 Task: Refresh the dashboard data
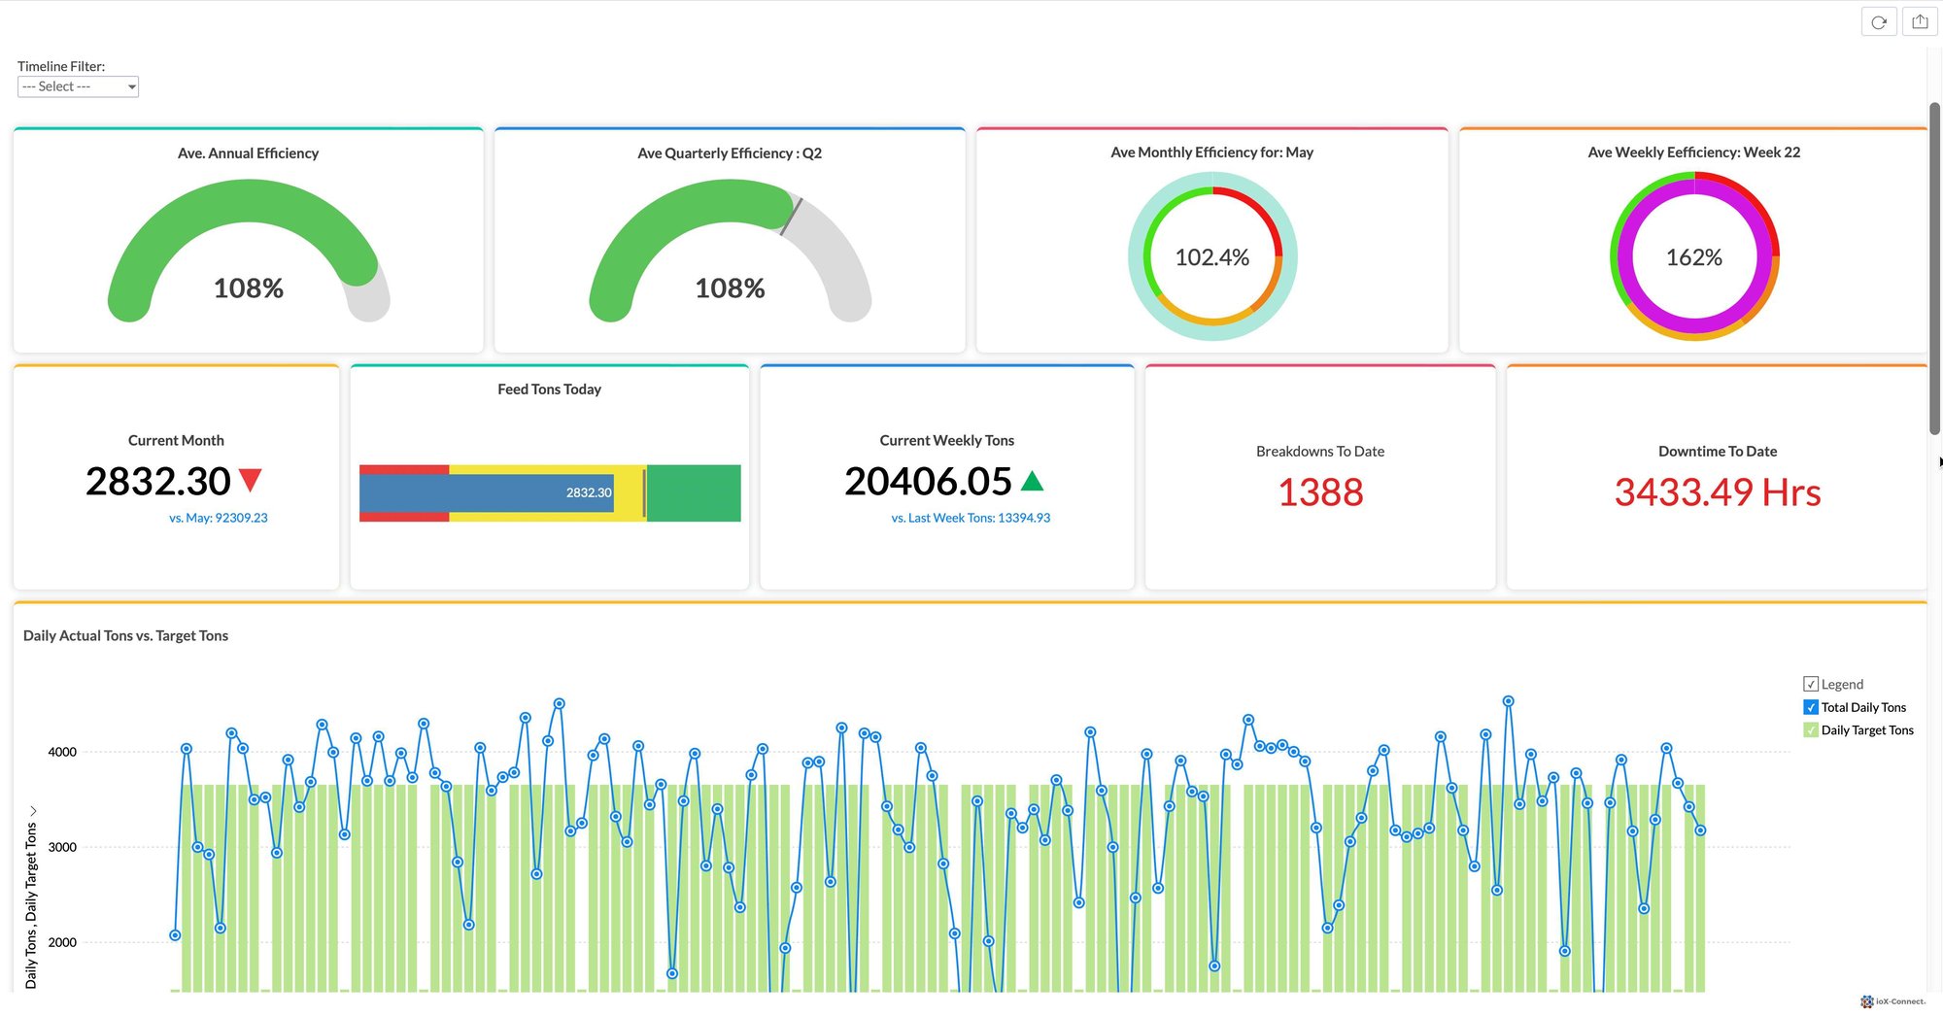click(1879, 20)
